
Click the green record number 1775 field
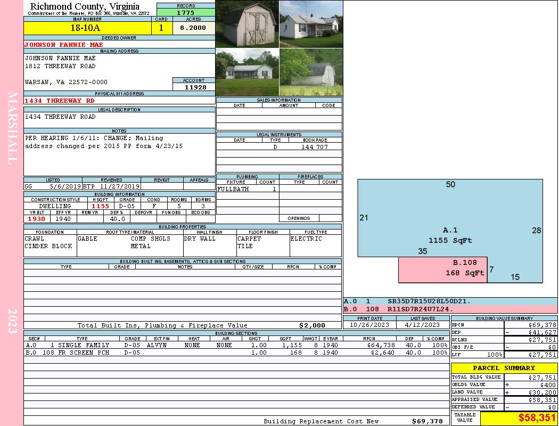pos(186,13)
